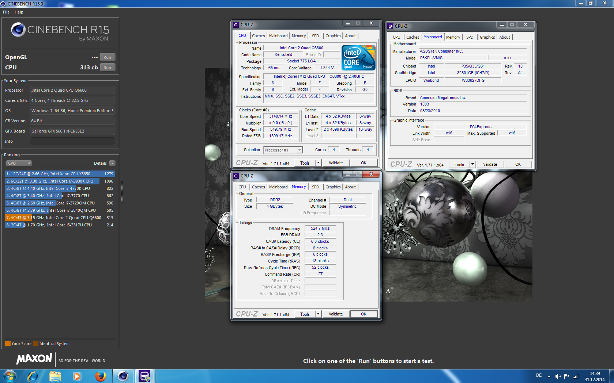Click Tools button in Mainboard window
The height and width of the screenshot is (383, 614).
(459, 164)
